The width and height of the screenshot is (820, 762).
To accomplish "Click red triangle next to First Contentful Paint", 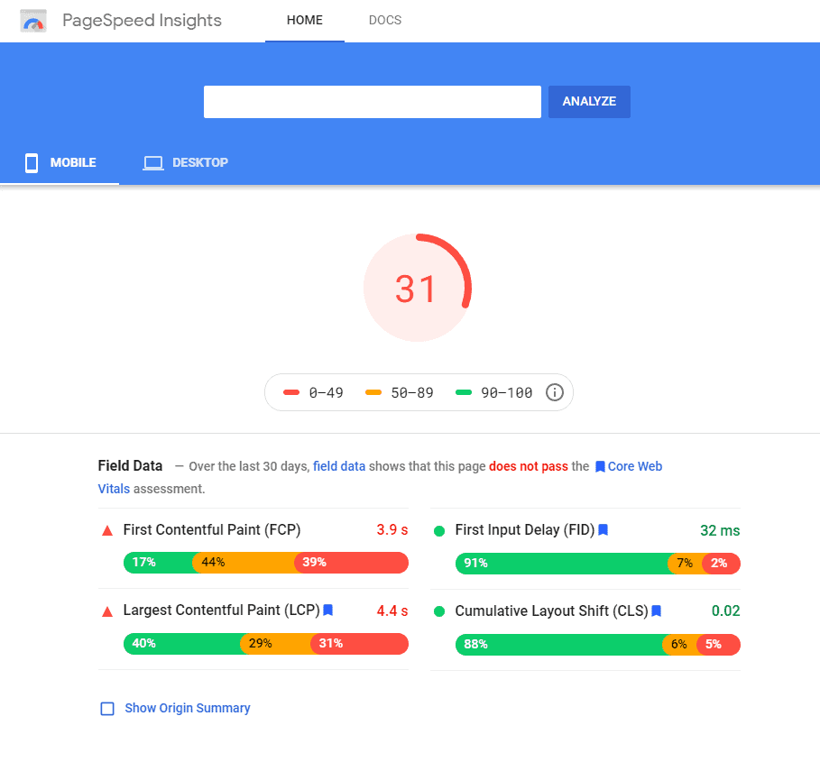I will click(x=107, y=531).
